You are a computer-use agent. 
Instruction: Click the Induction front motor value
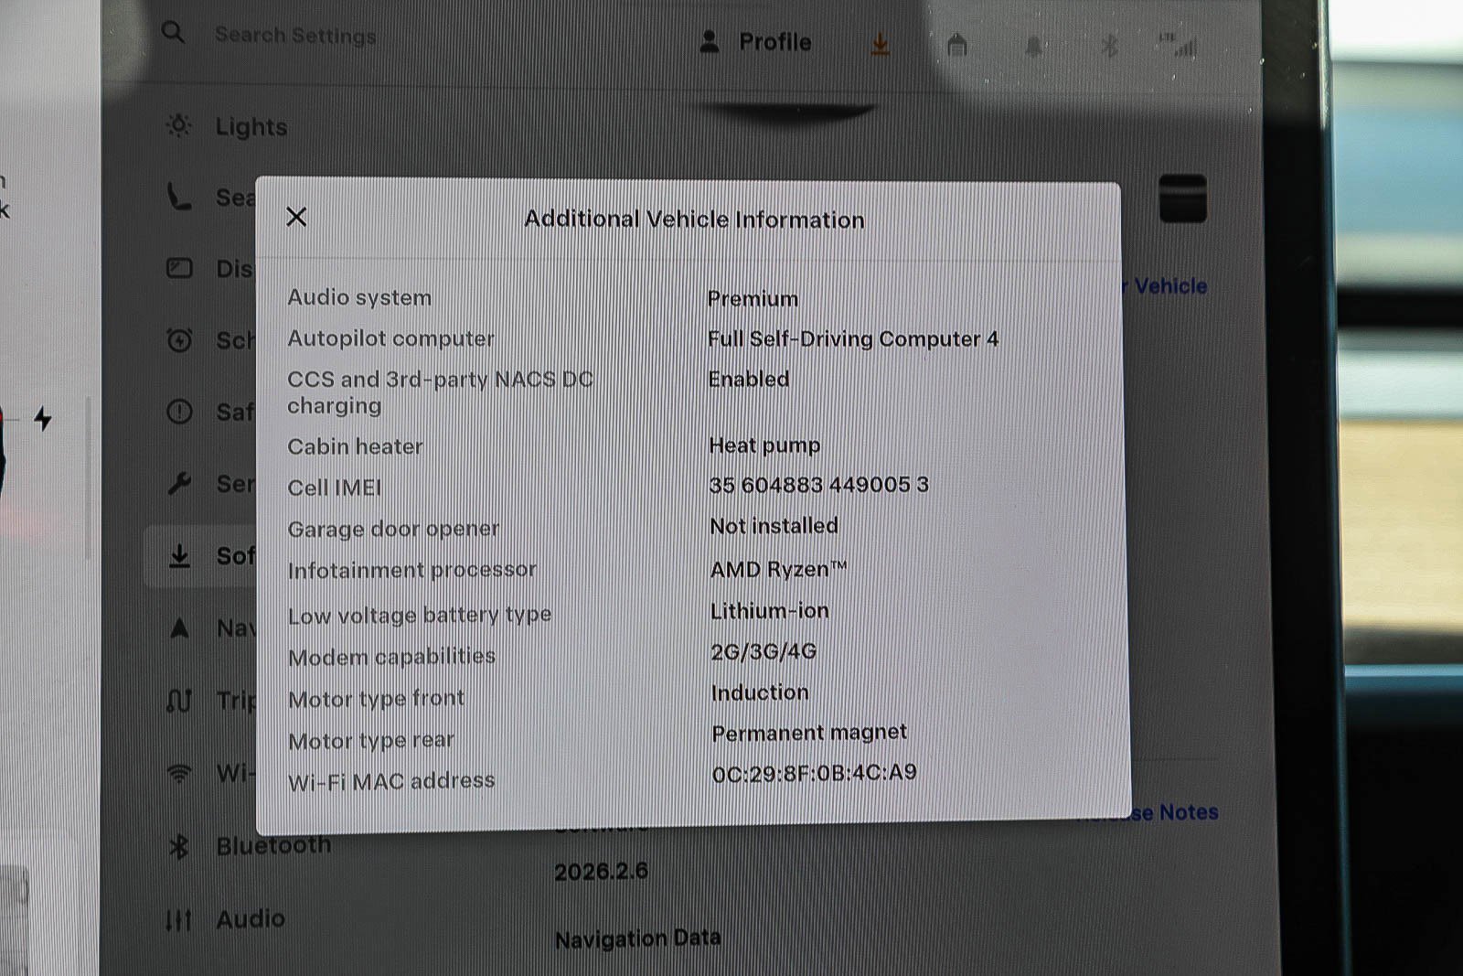click(x=760, y=692)
